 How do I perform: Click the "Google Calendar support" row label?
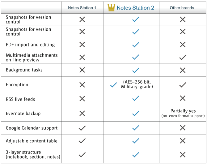click(x=32, y=128)
